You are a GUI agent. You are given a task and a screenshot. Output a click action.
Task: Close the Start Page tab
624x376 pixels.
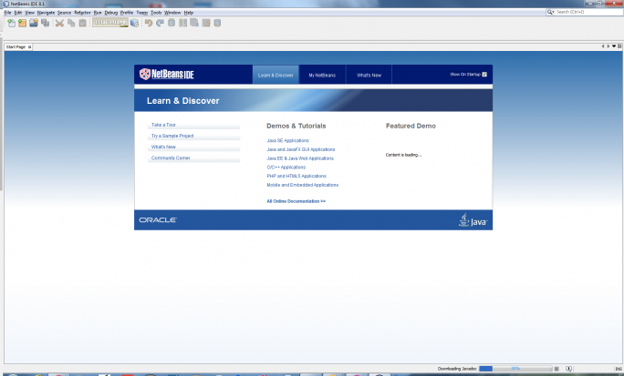coord(29,46)
